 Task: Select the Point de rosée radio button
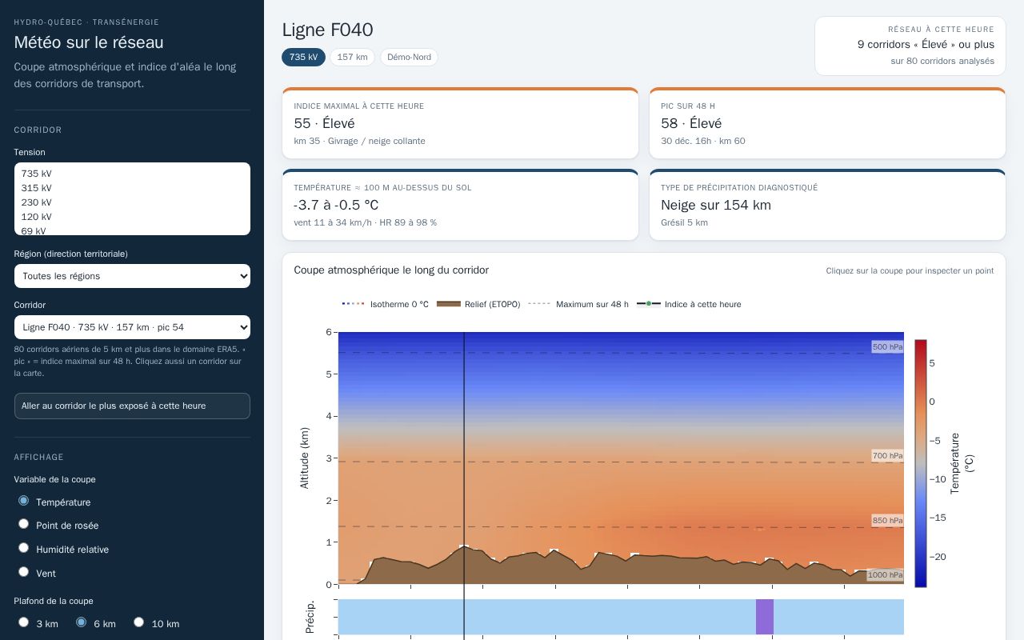click(23, 524)
